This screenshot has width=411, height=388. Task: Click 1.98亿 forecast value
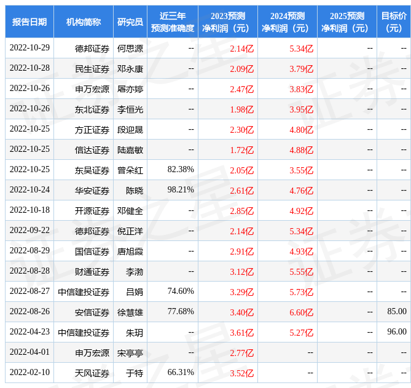pos(241,109)
